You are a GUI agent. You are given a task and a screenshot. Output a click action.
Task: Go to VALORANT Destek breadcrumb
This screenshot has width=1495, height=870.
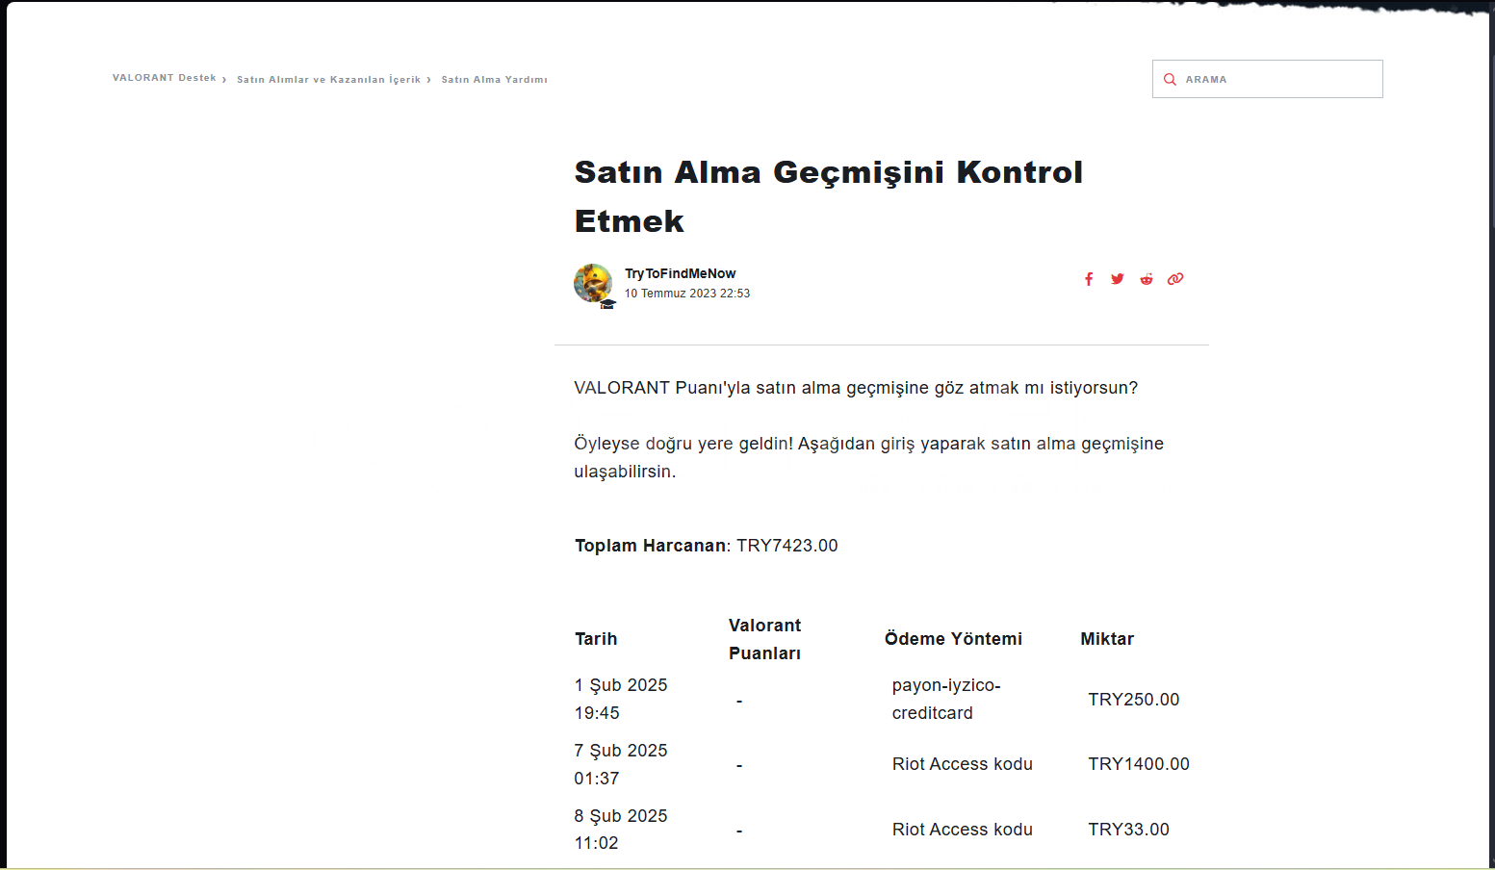165,78
